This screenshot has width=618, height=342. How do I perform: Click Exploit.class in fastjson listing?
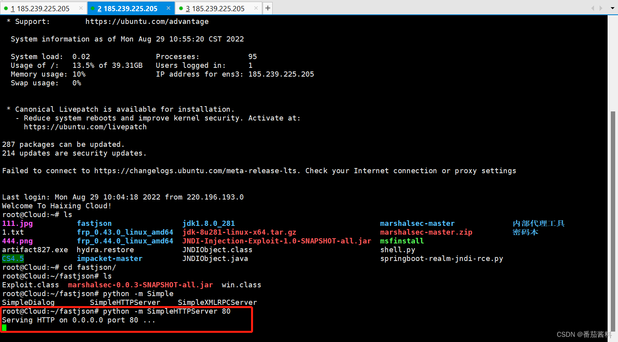tap(30, 285)
